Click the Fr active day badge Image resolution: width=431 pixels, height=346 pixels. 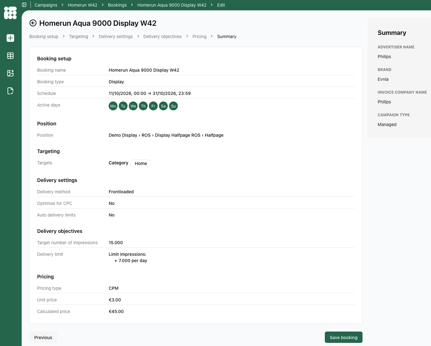click(153, 106)
